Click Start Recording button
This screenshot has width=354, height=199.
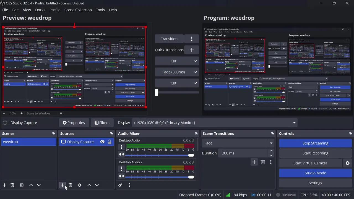click(315, 153)
